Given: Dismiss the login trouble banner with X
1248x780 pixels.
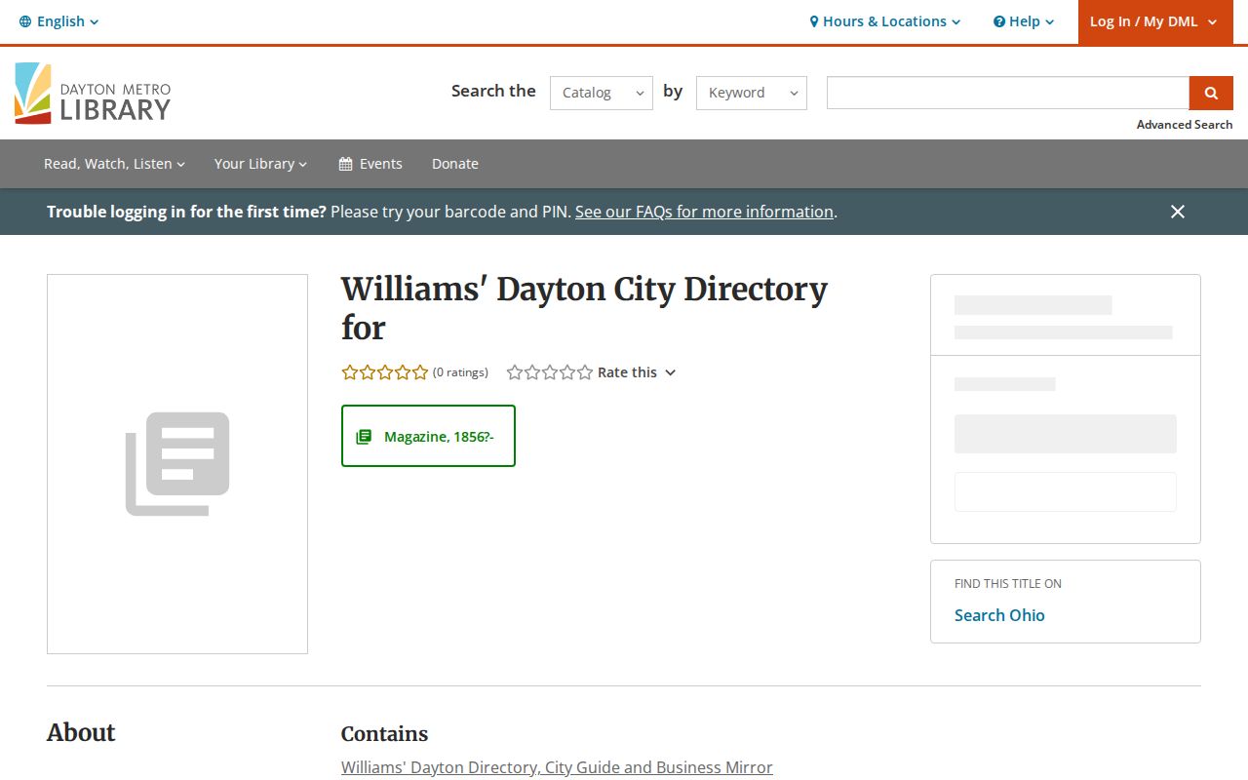Looking at the screenshot, I should 1178,212.
